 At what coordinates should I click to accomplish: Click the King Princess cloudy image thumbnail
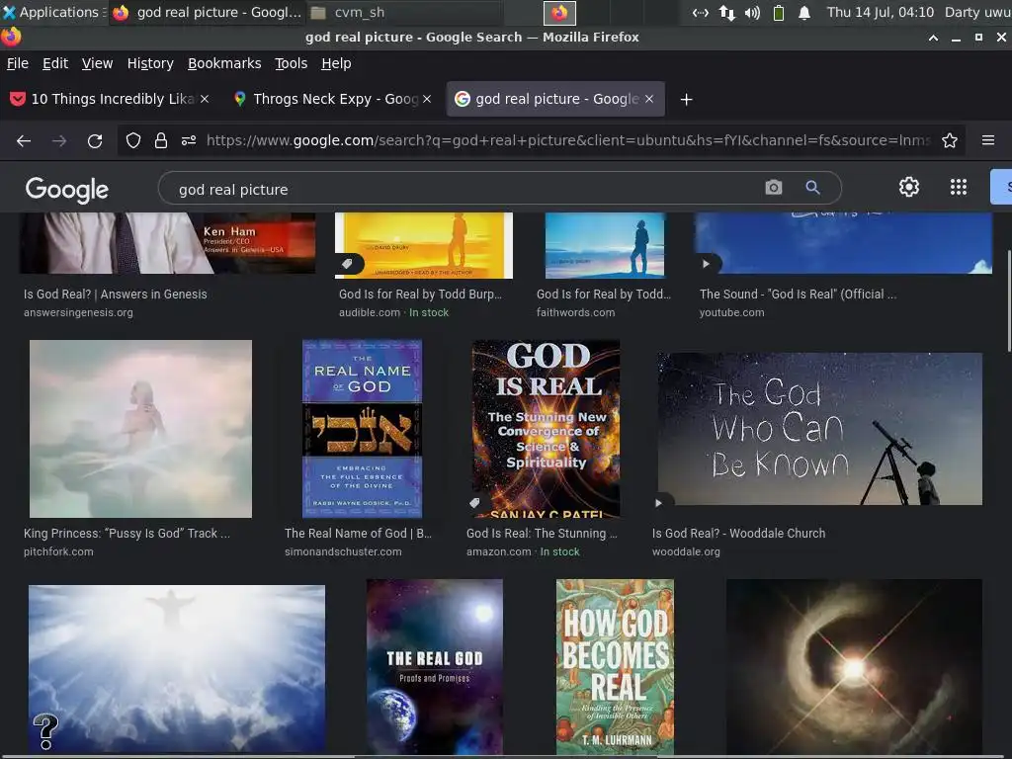[140, 429]
